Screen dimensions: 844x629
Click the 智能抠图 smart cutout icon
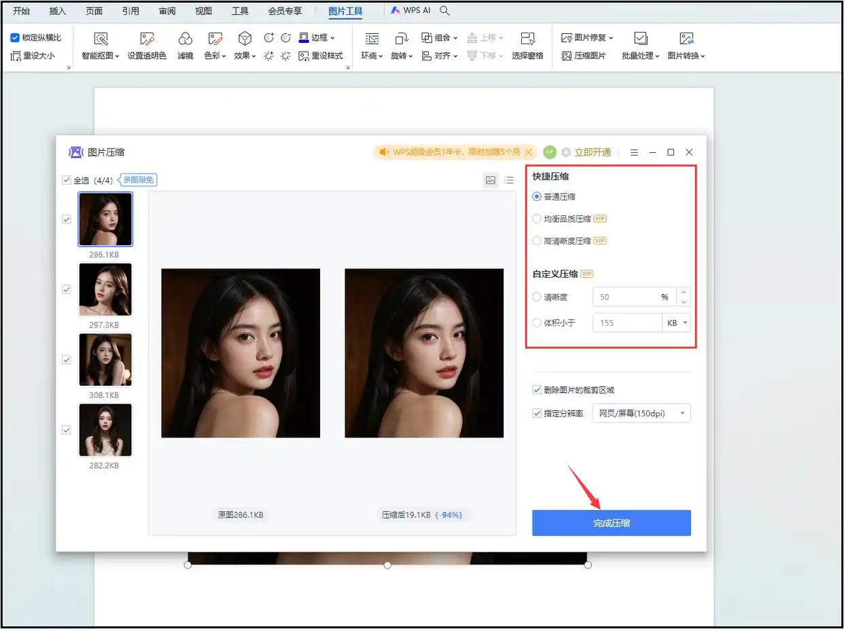[101, 39]
